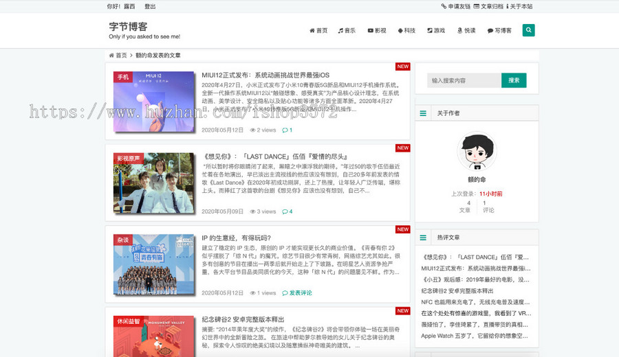Screen dimensions: 619x357
Task: Open IP 的生意经 article title
Action: (236, 238)
